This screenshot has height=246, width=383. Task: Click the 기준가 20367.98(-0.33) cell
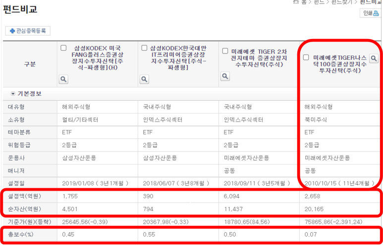point(165,222)
